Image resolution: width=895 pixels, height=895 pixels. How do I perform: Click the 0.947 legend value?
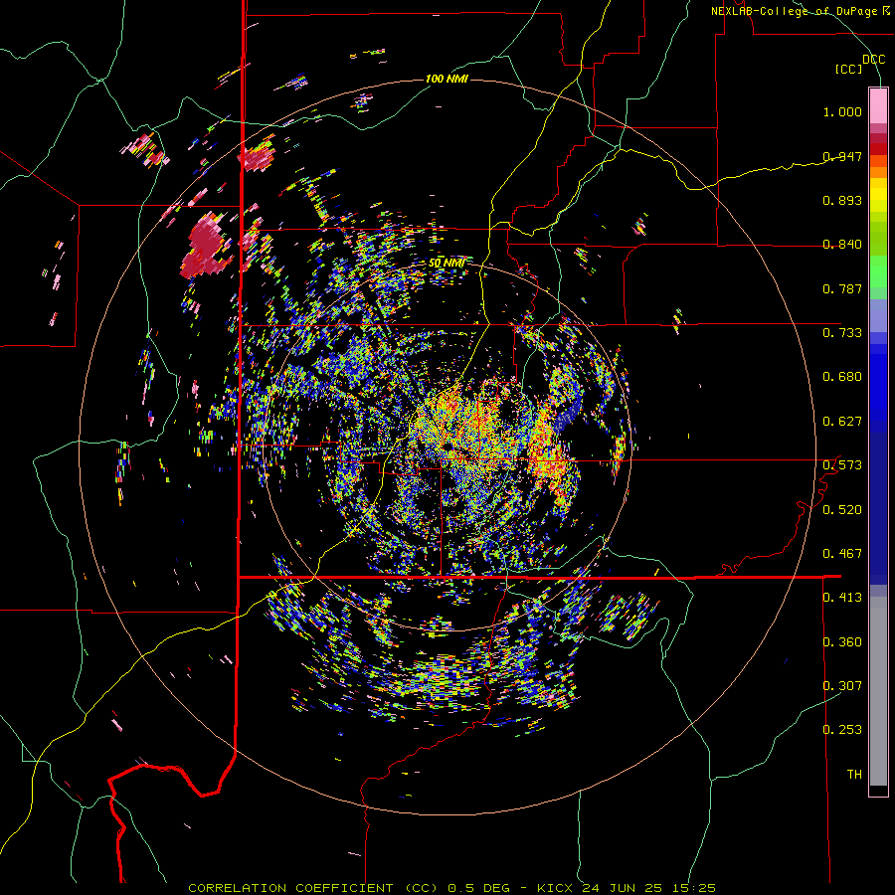point(842,156)
